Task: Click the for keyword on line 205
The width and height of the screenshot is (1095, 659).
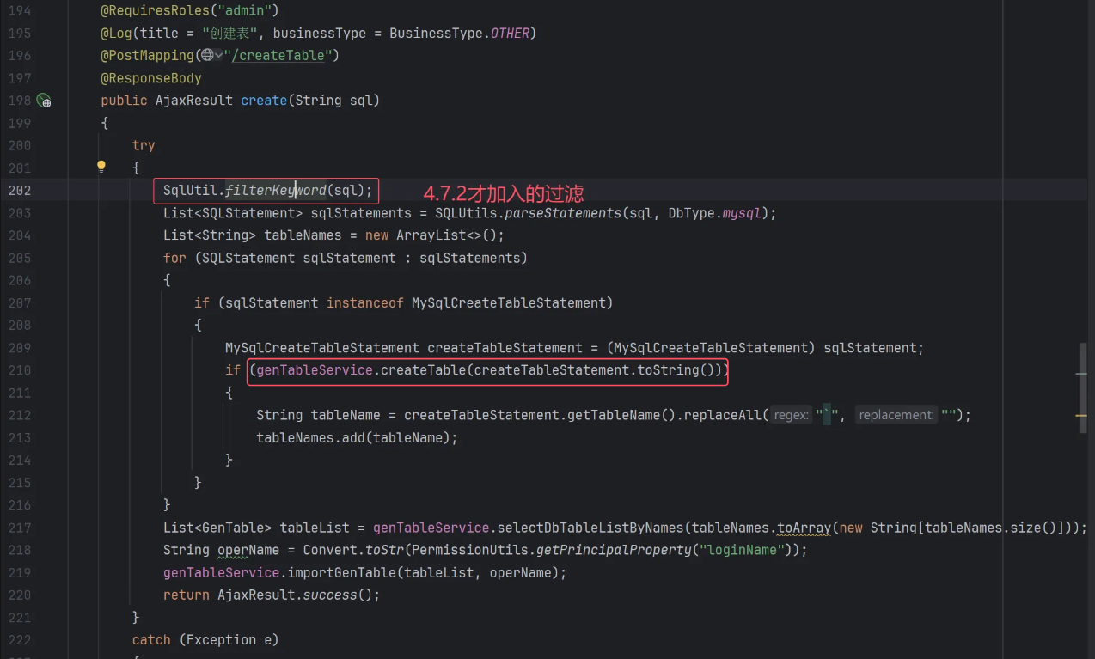Action: click(x=174, y=258)
